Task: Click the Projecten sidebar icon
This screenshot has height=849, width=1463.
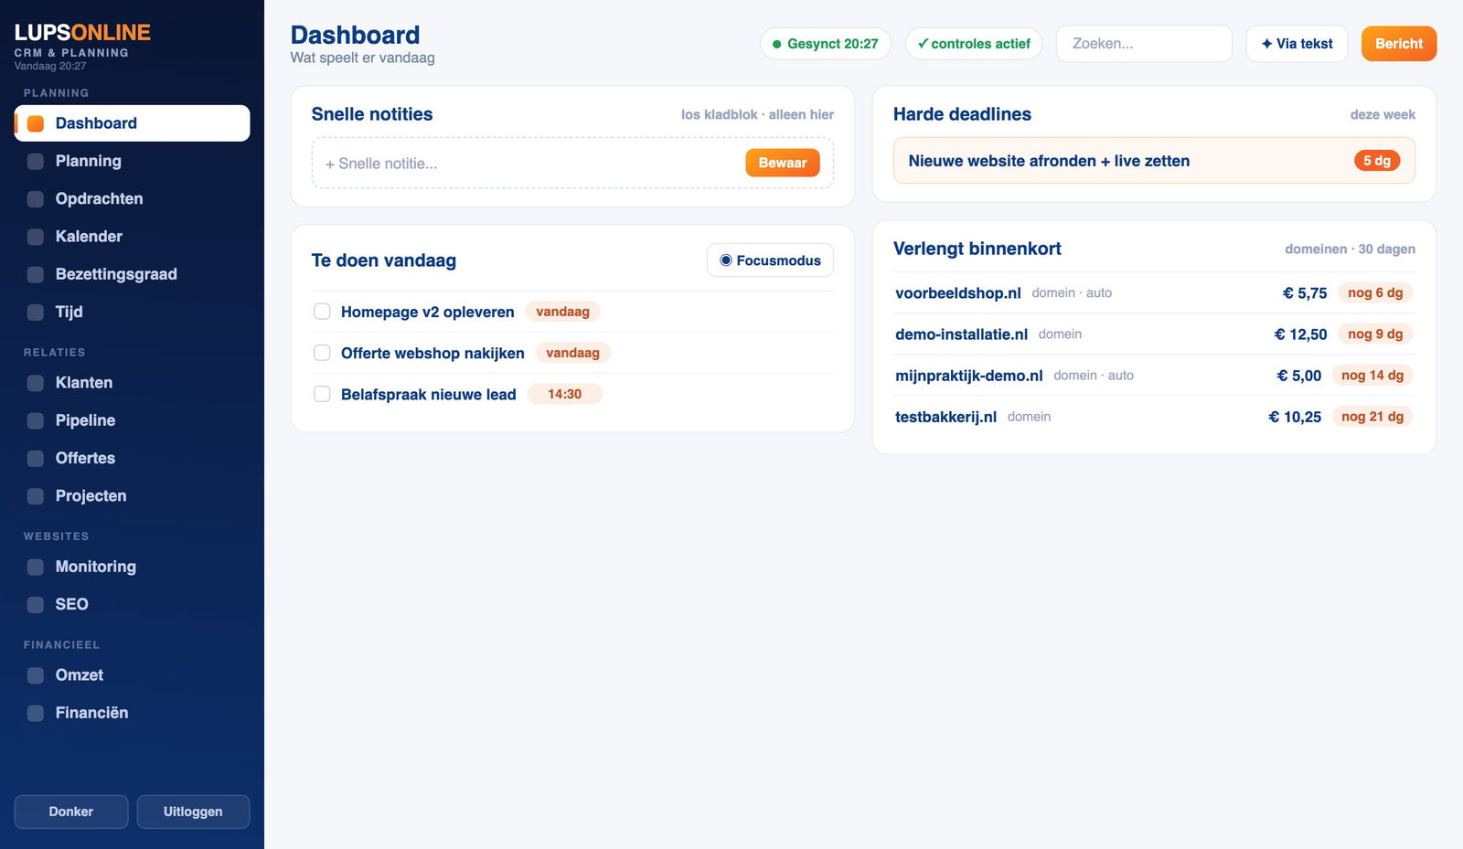Action: pyautogui.click(x=36, y=496)
